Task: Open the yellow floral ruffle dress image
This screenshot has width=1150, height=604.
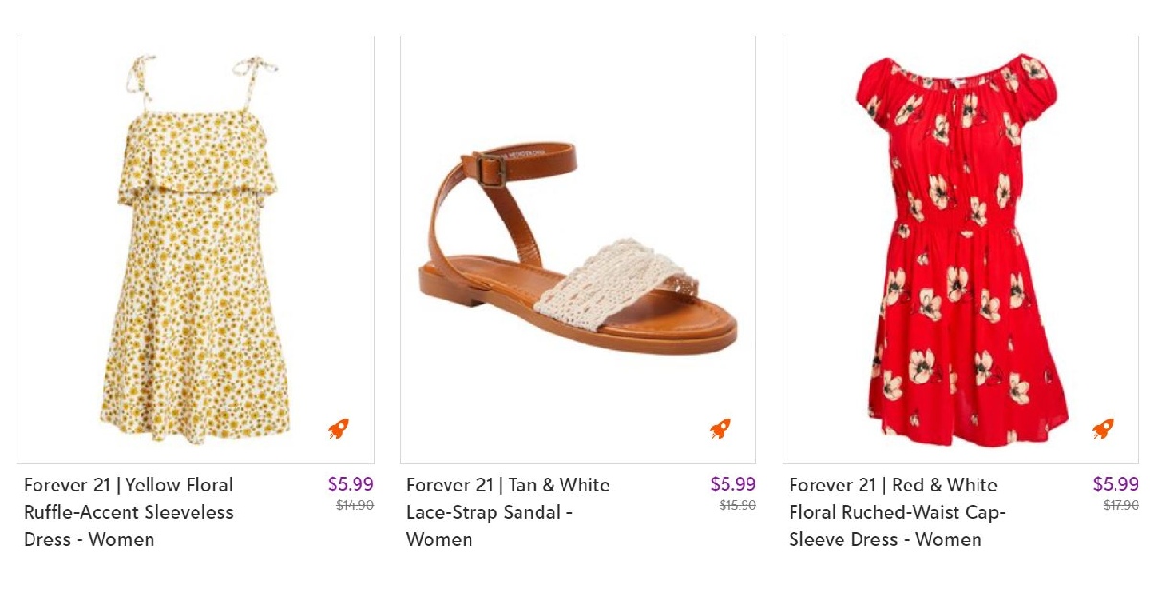Action: click(195, 250)
